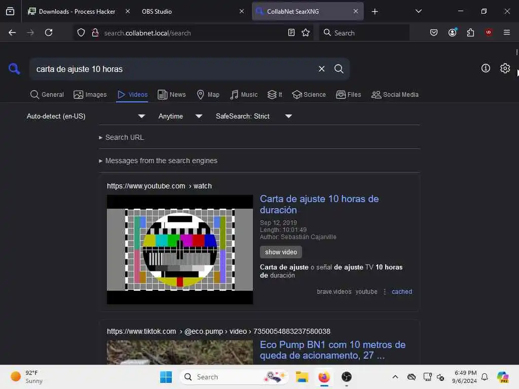This screenshot has height=389, width=519.
Task: Open clock showing 6:49 PM
Action: pyautogui.click(x=465, y=377)
